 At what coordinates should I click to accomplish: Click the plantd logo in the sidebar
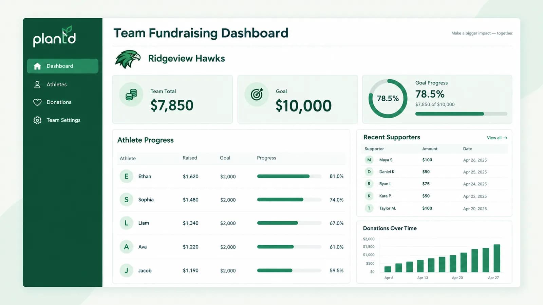click(x=54, y=36)
